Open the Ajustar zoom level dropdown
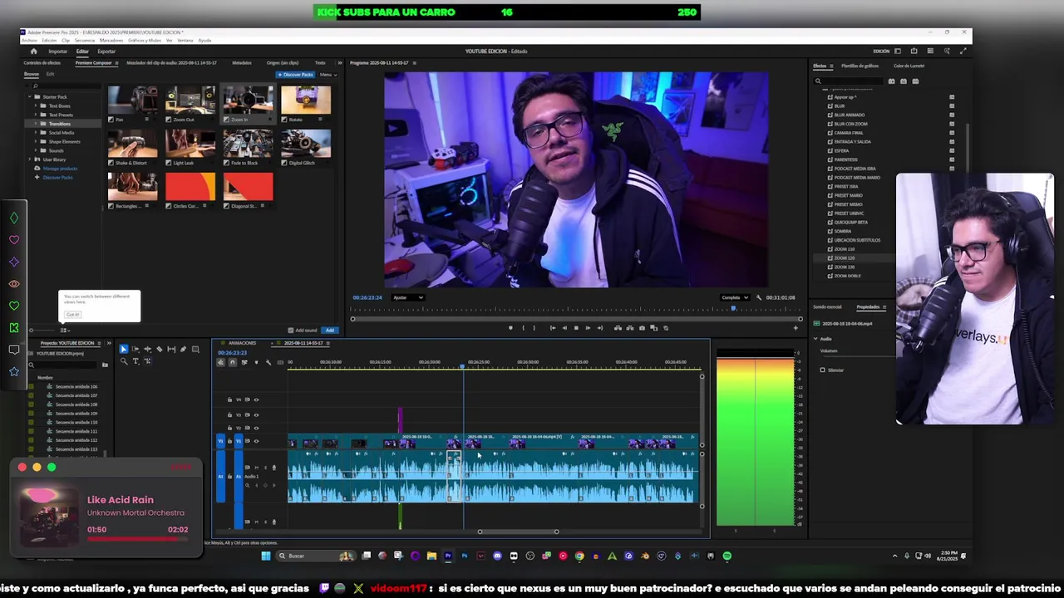Screen dimensions: 1064x598 tap(407, 297)
